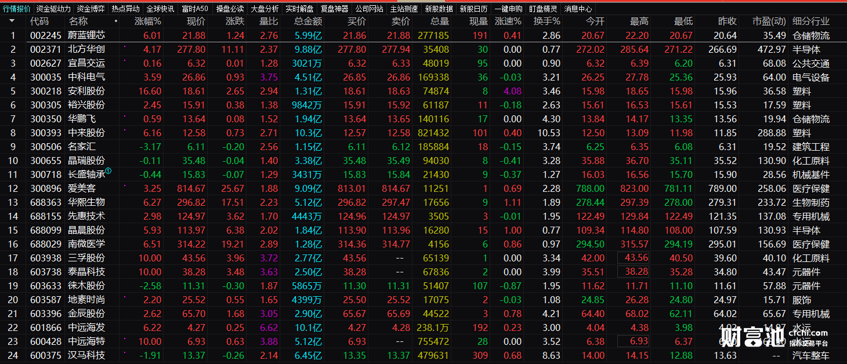Select the 操盘必读 tab
Image resolution: width=847 pixels, height=364 pixels.
tap(230, 9)
